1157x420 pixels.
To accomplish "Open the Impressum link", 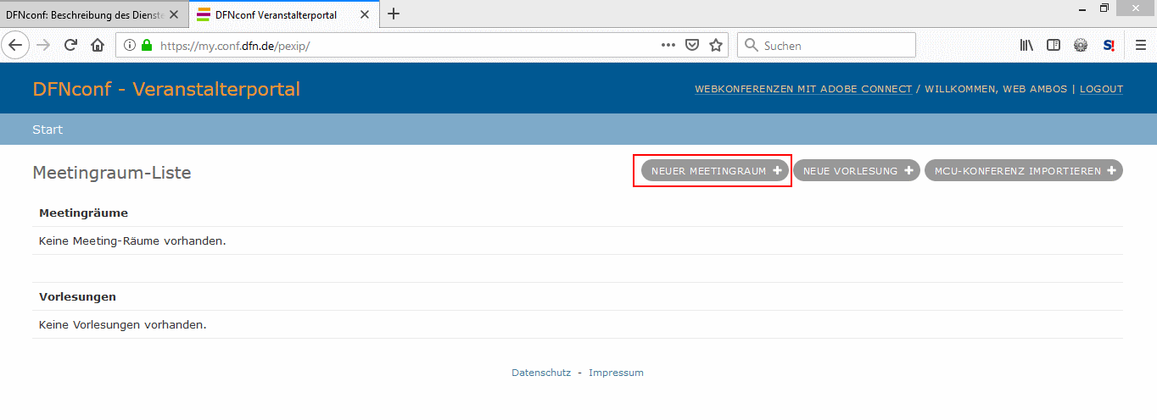I will tap(616, 373).
